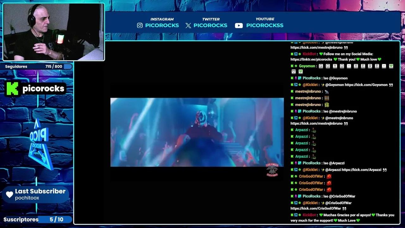Open the https://kick.com/Arpazzi link

[361, 170]
